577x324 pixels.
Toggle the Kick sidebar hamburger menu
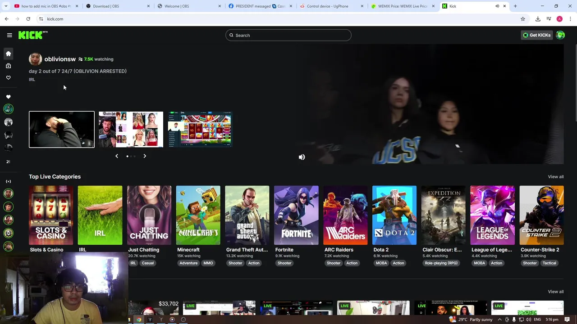[9, 35]
